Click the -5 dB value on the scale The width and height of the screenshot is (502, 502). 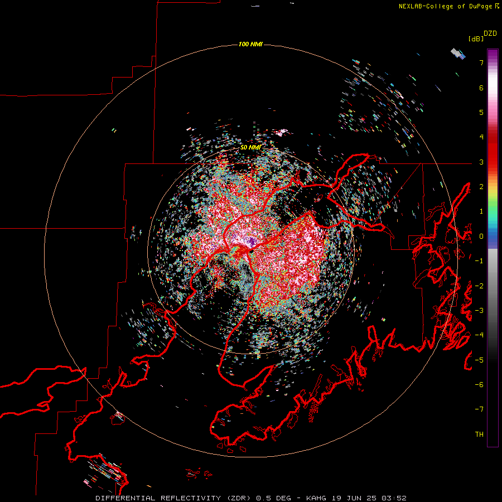pyautogui.click(x=479, y=360)
